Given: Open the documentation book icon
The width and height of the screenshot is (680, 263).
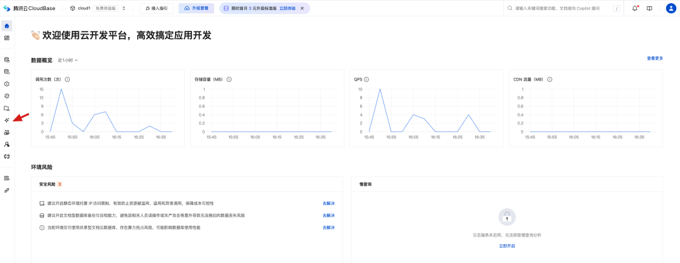Looking at the screenshot, I should click(649, 8).
